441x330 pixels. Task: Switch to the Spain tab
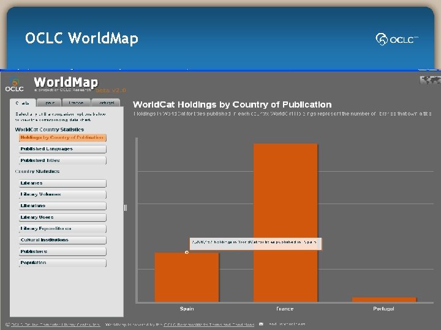pos(49,103)
